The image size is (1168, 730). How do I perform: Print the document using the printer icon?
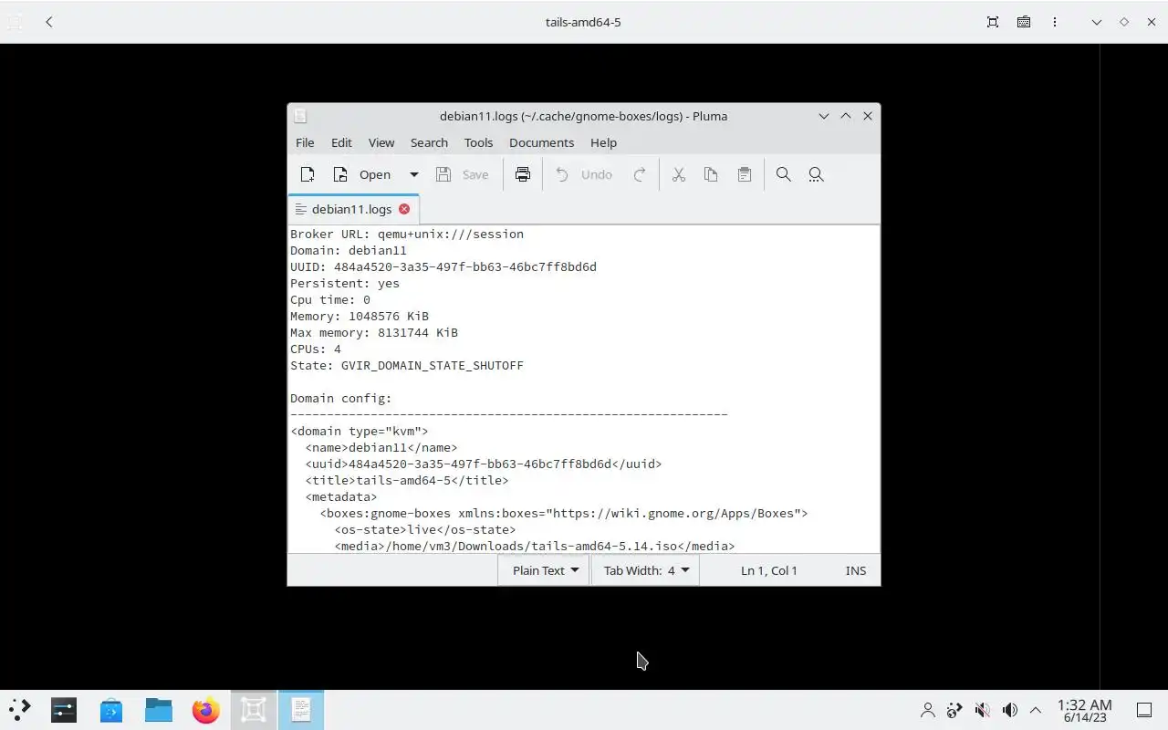coord(523,174)
